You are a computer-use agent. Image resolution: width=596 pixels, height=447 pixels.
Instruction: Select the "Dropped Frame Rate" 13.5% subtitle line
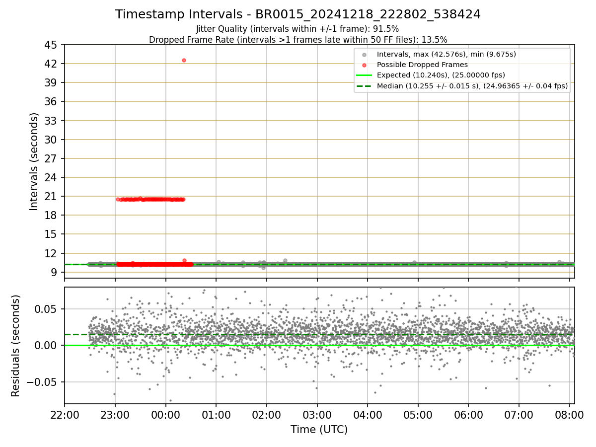pyautogui.click(x=298, y=40)
